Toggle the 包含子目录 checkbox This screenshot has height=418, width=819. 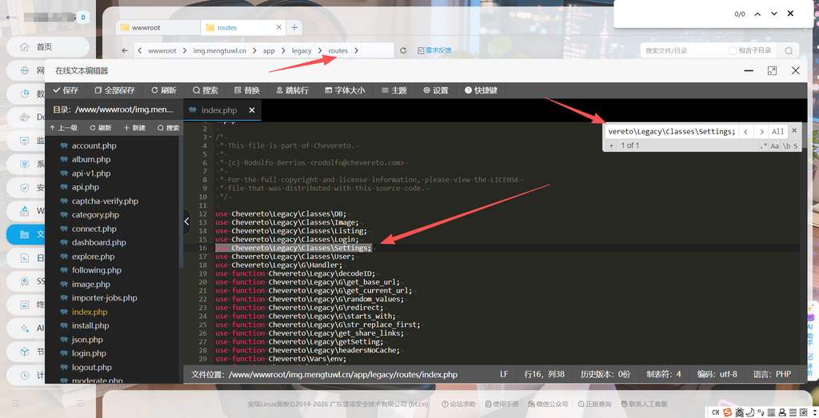[733, 50]
